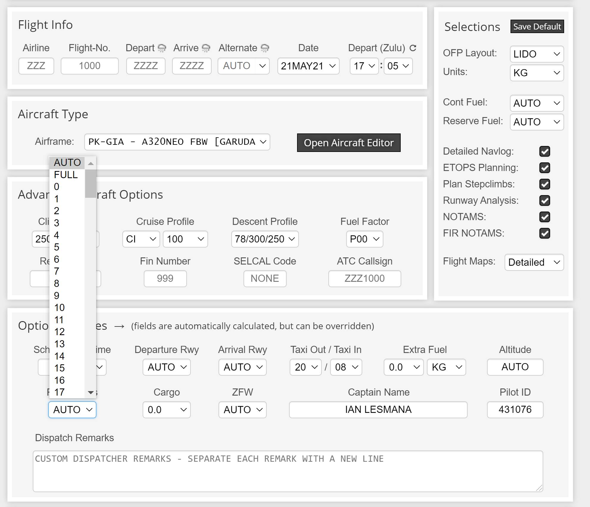Screen dimensions: 590x507
Task: Click the dropdown list scroll-up arrow
Action: (x=91, y=163)
